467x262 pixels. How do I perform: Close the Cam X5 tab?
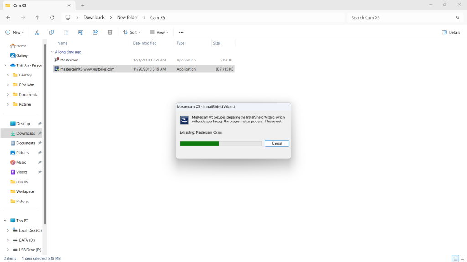point(69,5)
